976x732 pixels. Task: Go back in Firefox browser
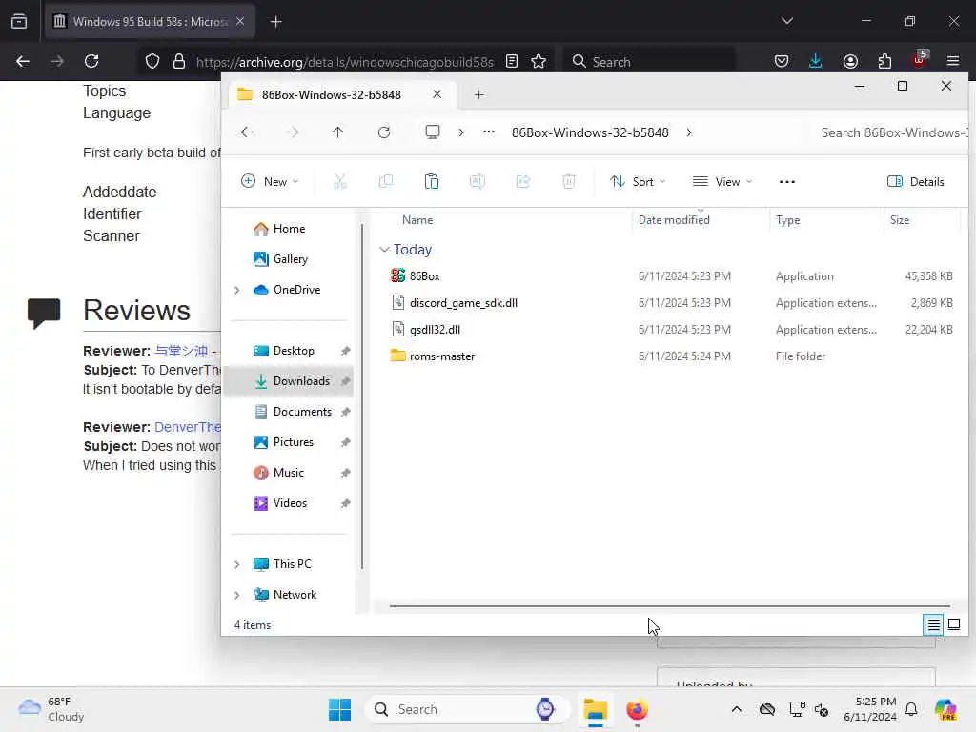[x=23, y=61]
